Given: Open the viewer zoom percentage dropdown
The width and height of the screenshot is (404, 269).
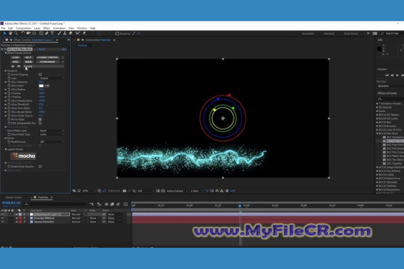Looking at the screenshot, I should (x=89, y=191).
